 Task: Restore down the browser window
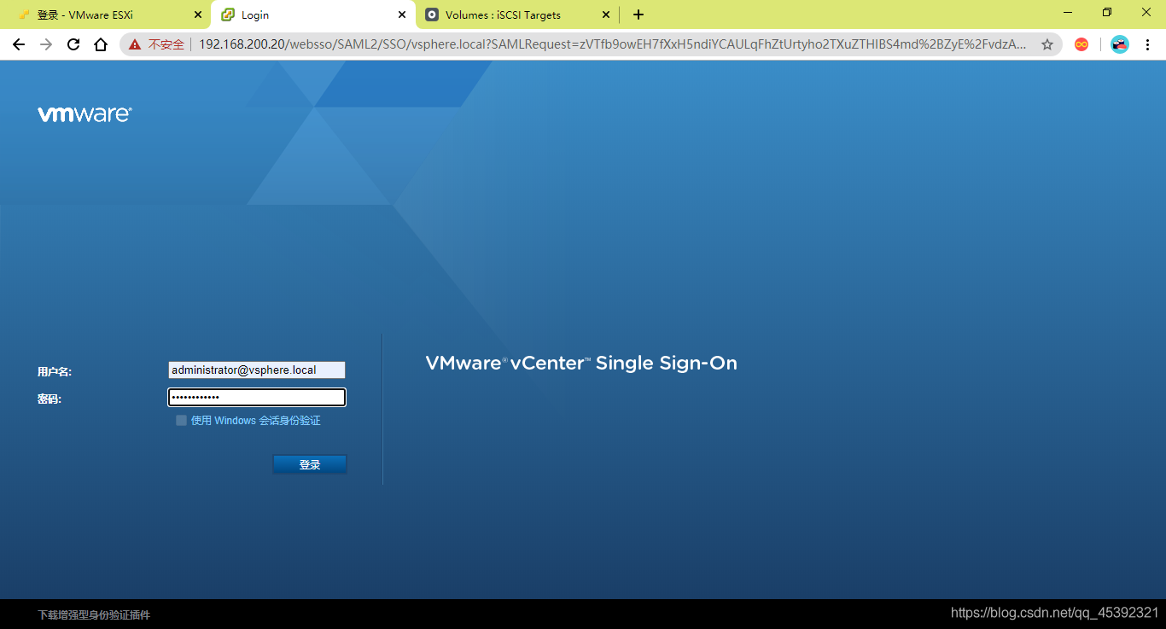pos(1107,13)
